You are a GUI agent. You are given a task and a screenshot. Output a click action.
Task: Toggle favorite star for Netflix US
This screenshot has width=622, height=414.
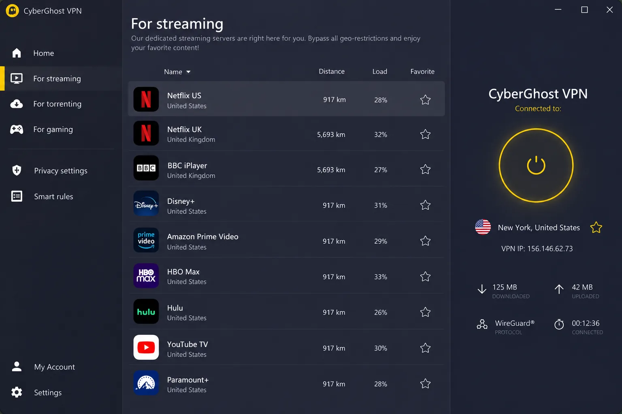click(x=425, y=100)
